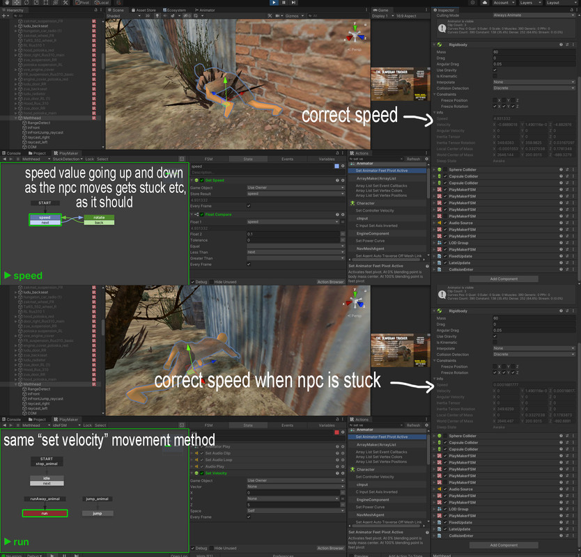
Task: Click the red state color swatch
Action: tap(336, 432)
